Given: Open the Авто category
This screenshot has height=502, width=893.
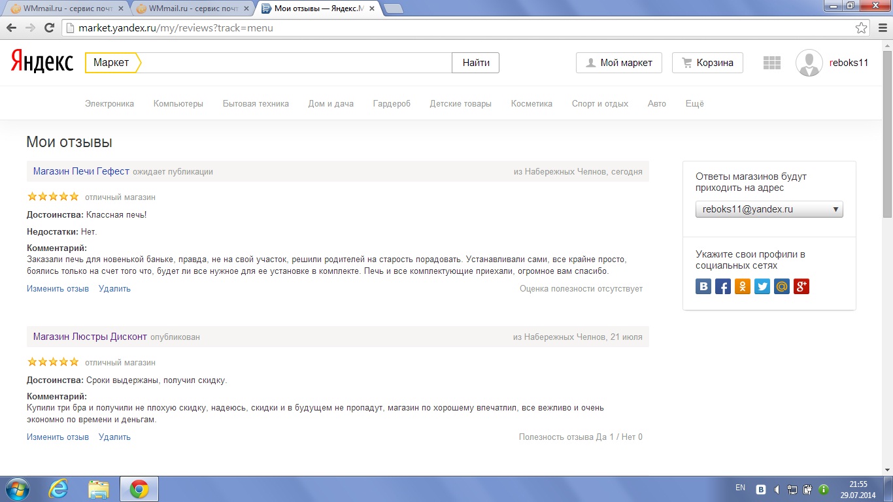Looking at the screenshot, I should (x=657, y=103).
